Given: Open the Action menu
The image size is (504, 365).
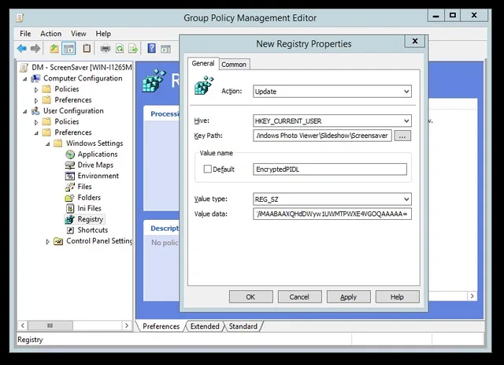Looking at the screenshot, I should coord(50,33).
